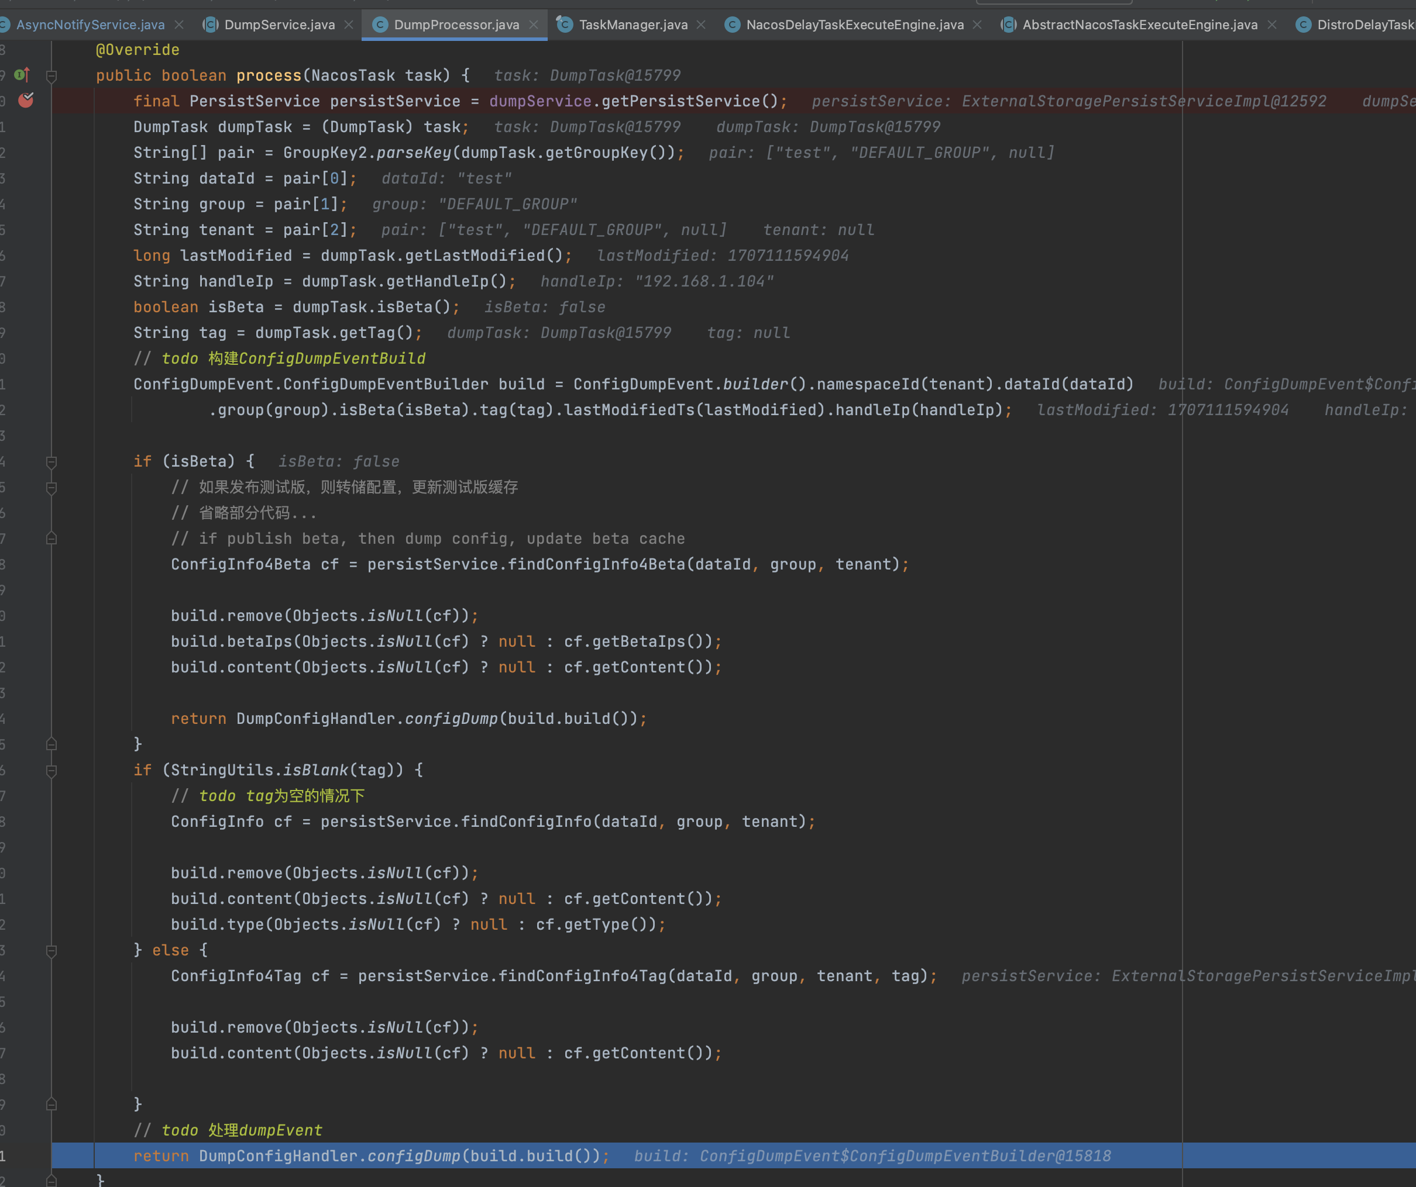Switch to the AsyncNotifyService.java tab
1416x1187 pixels.
point(90,25)
